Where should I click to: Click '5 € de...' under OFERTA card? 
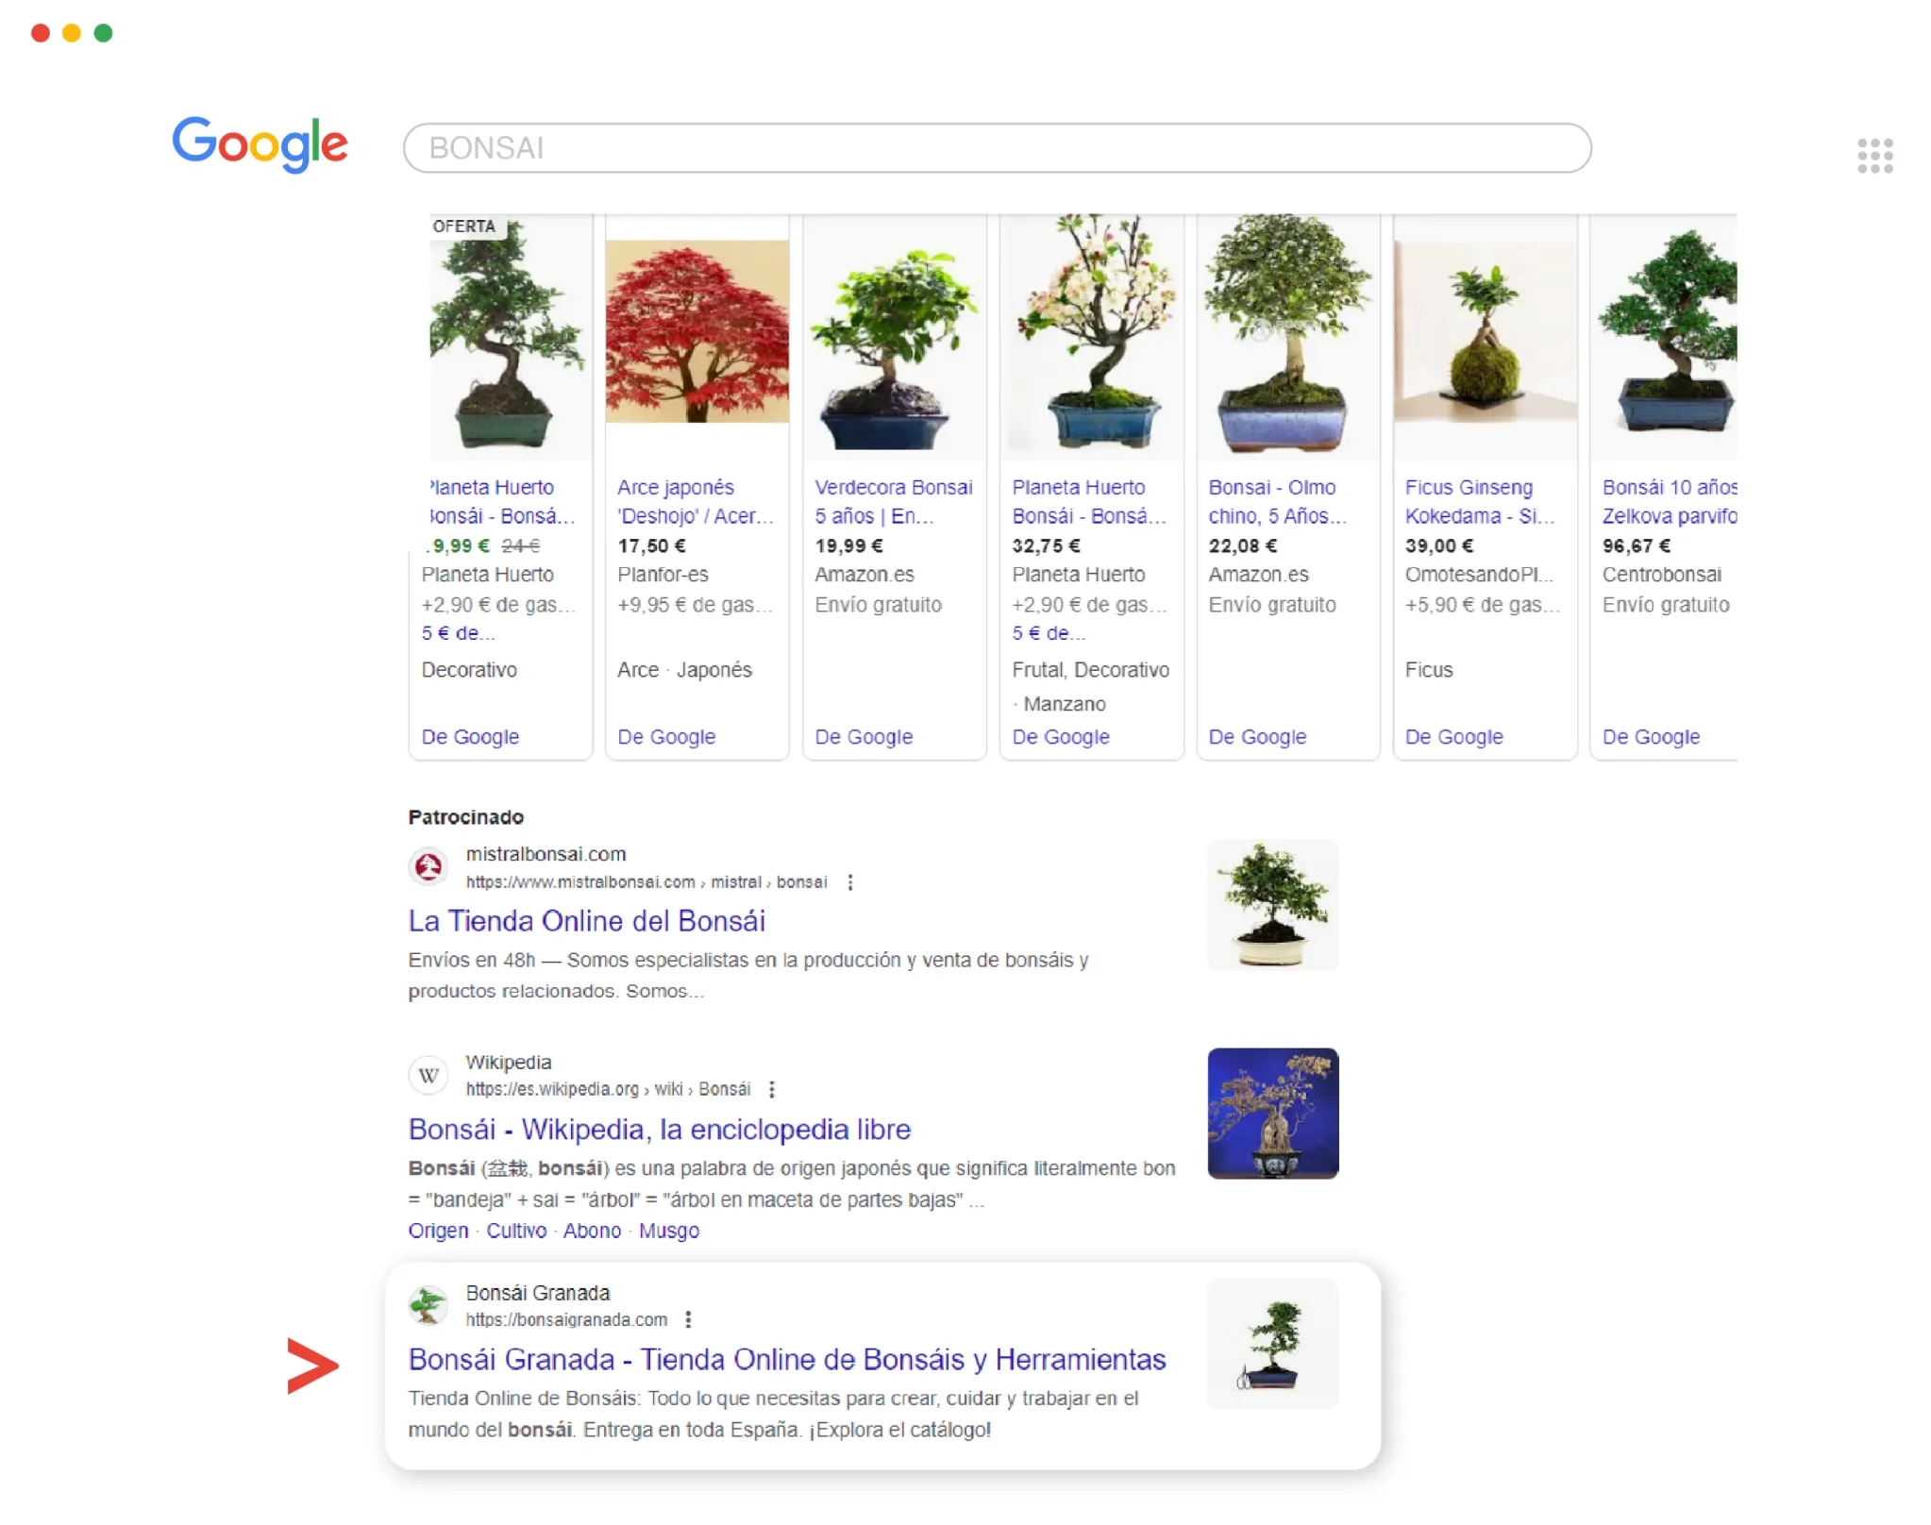coord(458,633)
